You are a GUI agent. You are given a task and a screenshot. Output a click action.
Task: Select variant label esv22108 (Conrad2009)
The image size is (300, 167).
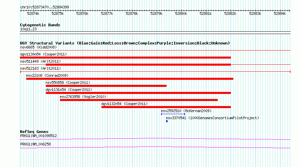47,75
